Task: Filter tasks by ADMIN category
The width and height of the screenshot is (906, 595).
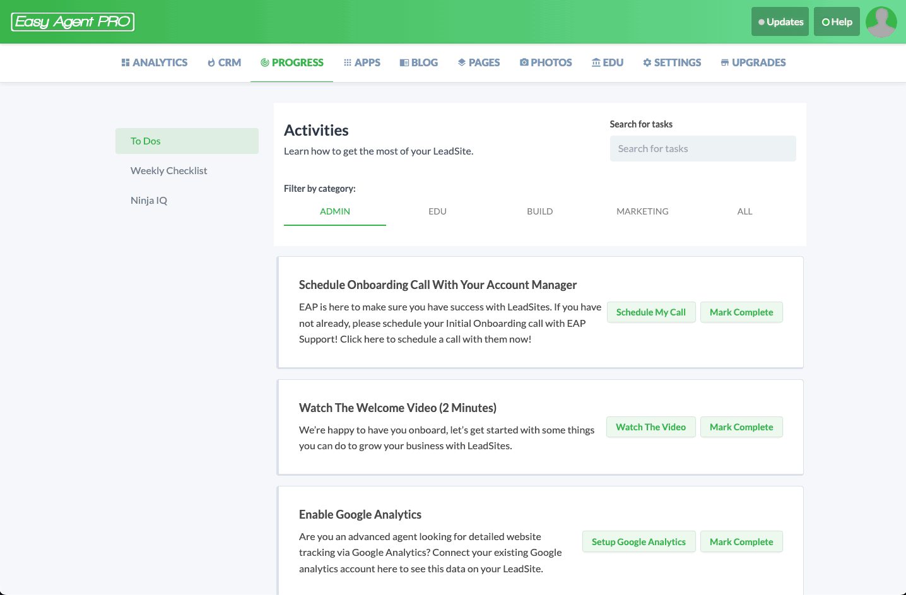Action: [335, 211]
